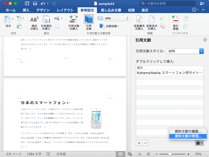Insert a footnote with 脚注の挿入
The image size is (209, 157).
click(34, 23)
